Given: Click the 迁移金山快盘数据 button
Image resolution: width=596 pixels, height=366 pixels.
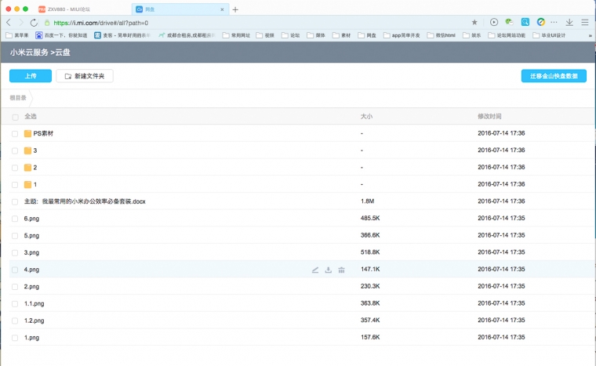Looking at the screenshot, I should pyautogui.click(x=554, y=76).
